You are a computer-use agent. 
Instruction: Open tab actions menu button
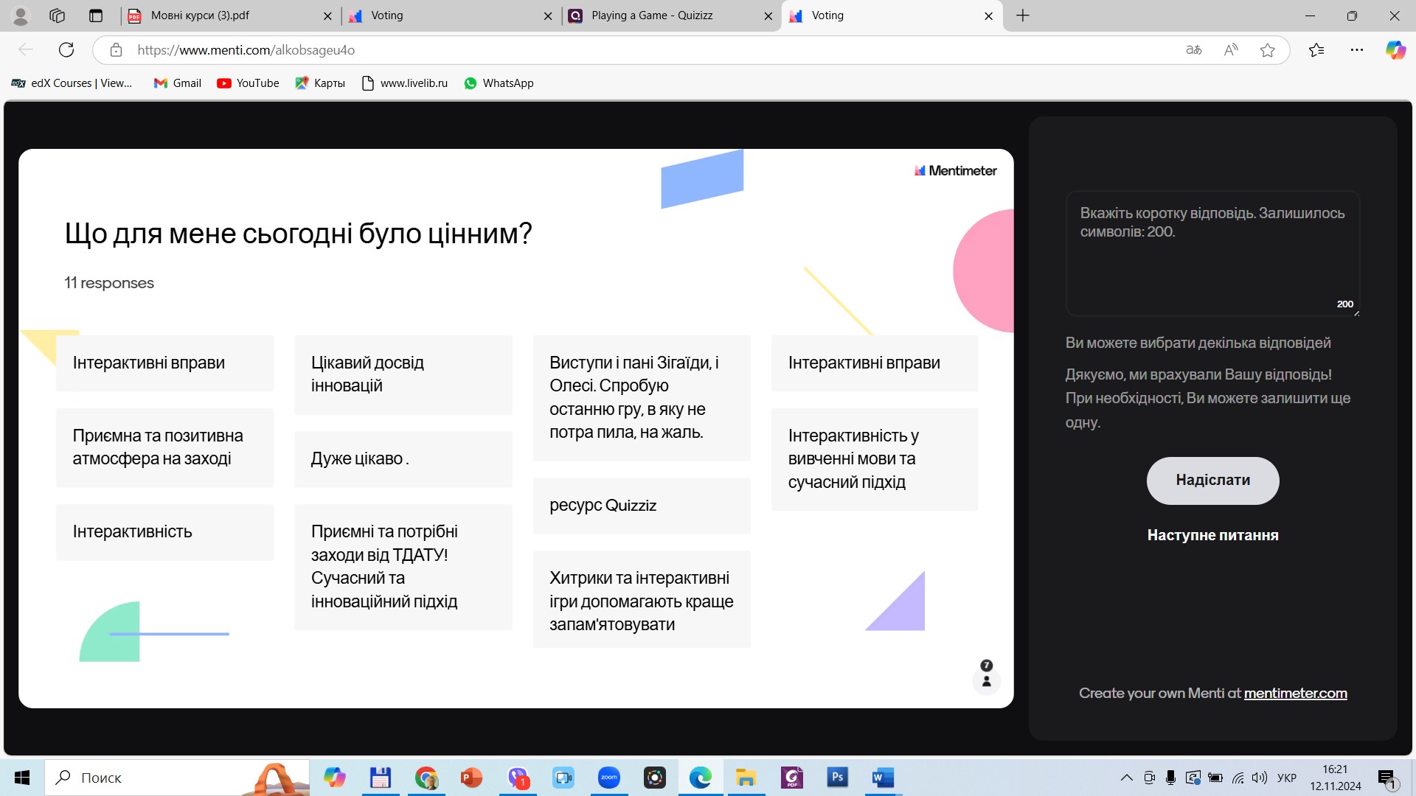coord(96,15)
